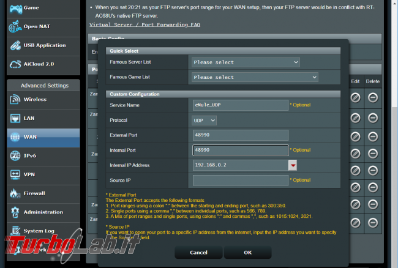This screenshot has width=398, height=268.
Task: Go to USB Application in the sidebar
Action: point(43,46)
